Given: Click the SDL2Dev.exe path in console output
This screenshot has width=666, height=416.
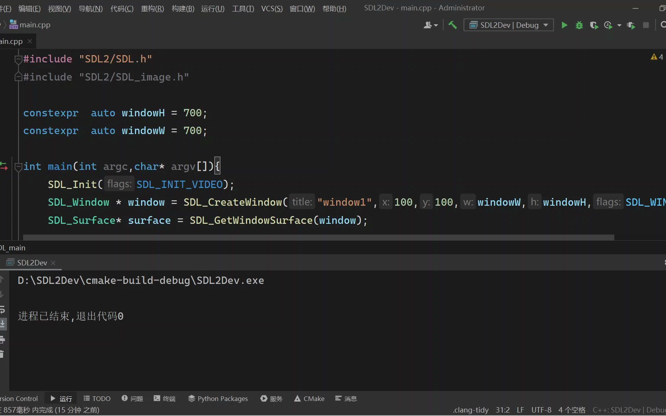Looking at the screenshot, I should coord(141,281).
